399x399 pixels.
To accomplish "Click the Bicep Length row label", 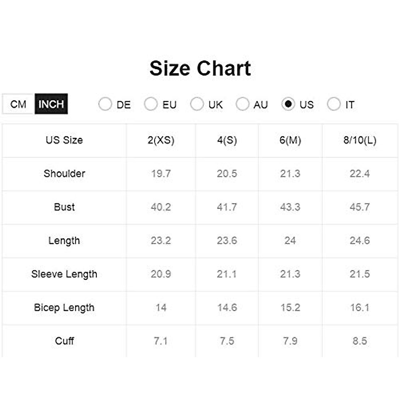I will pos(65,308).
